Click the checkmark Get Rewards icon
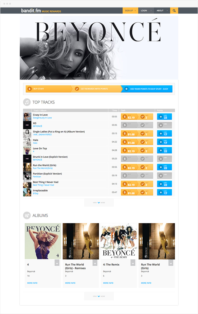The image size is (198, 314). (77, 89)
